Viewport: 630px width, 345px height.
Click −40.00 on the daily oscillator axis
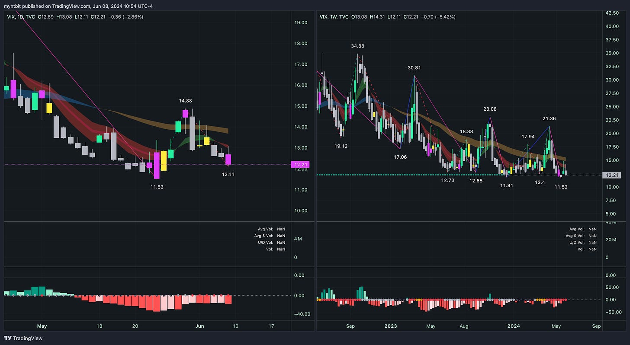point(302,314)
